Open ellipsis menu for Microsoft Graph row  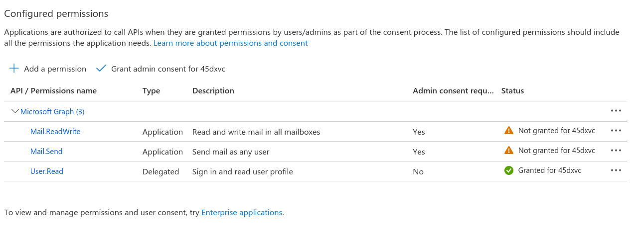tap(616, 111)
